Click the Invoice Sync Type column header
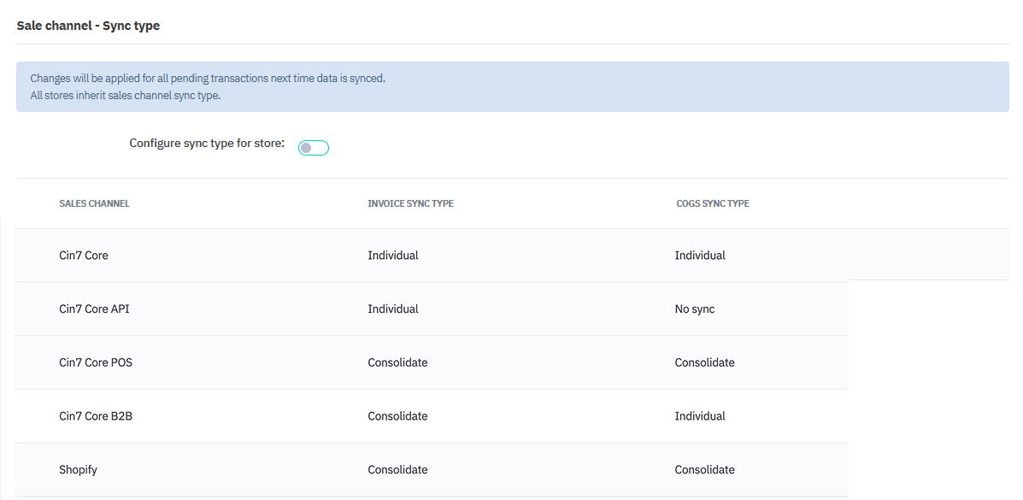The height and width of the screenshot is (500, 1023). pos(410,203)
